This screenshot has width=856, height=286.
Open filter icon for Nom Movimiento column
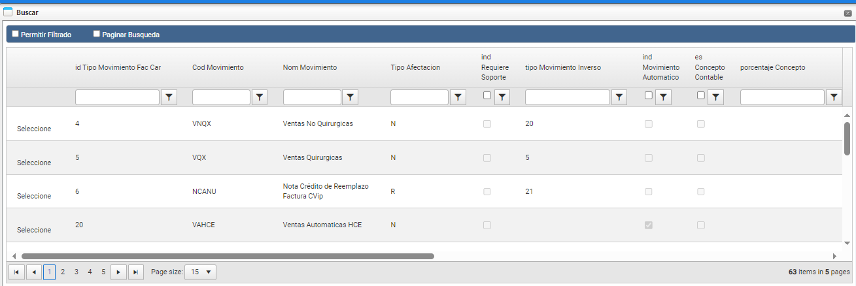click(x=351, y=97)
